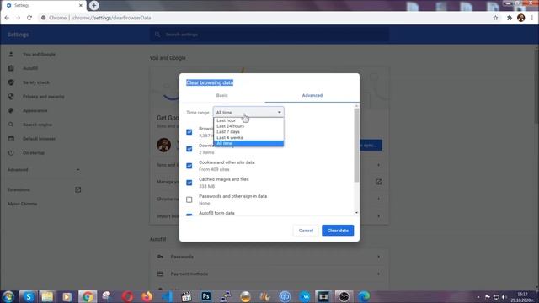This screenshot has width=539, height=303.
Task: Open a new tab with the plus button
Action: [x=93, y=5]
